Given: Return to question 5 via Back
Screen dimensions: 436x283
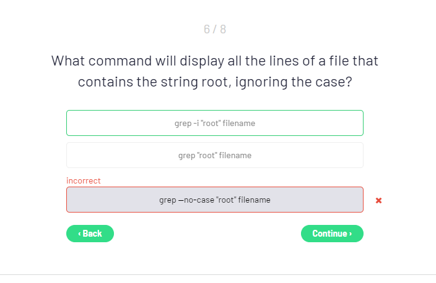Looking at the screenshot, I should (90, 234).
